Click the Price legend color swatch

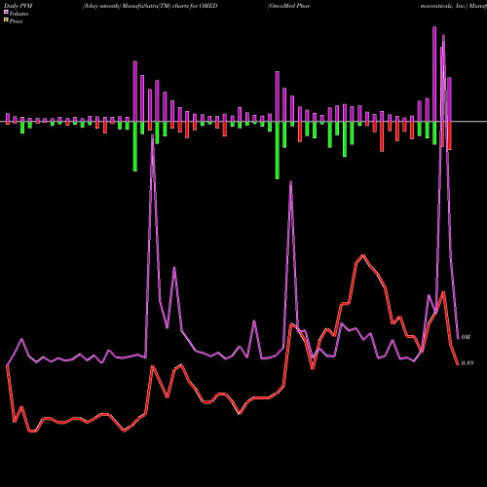(6, 20)
